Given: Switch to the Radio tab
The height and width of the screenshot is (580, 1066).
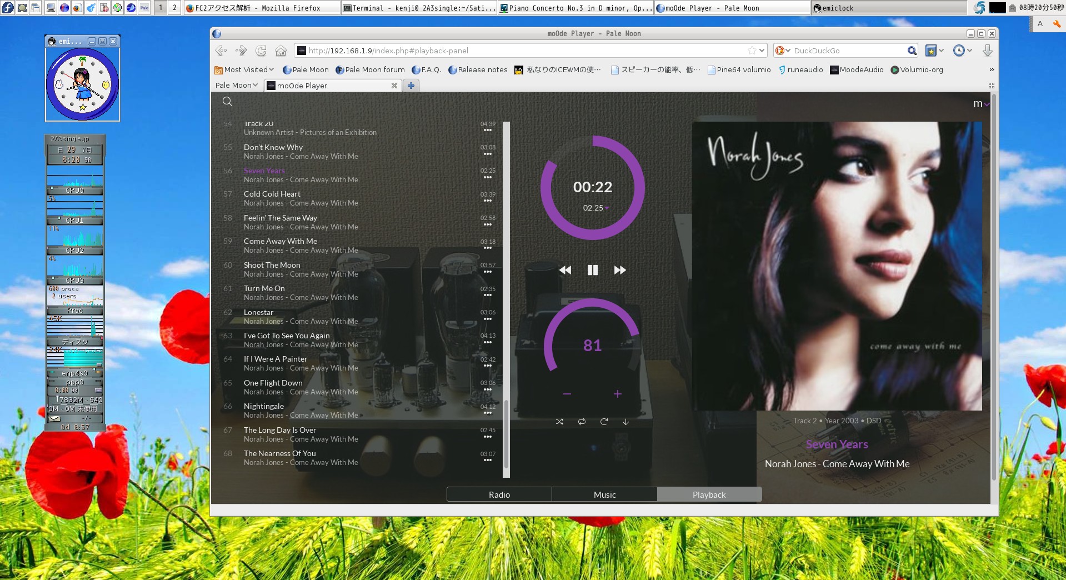Looking at the screenshot, I should click(x=498, y=494).
